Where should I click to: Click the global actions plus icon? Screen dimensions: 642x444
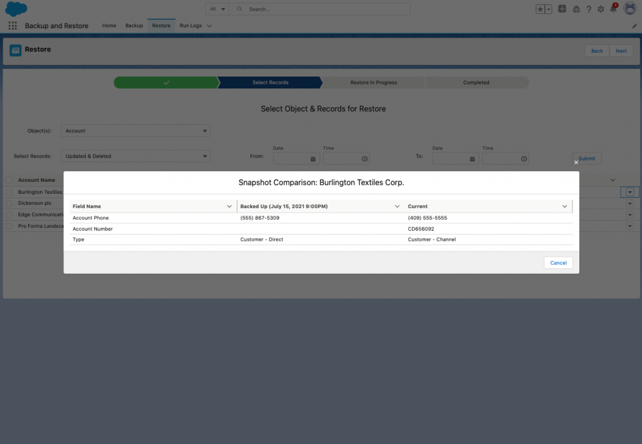pyautogui.click(x=562, y=9)
